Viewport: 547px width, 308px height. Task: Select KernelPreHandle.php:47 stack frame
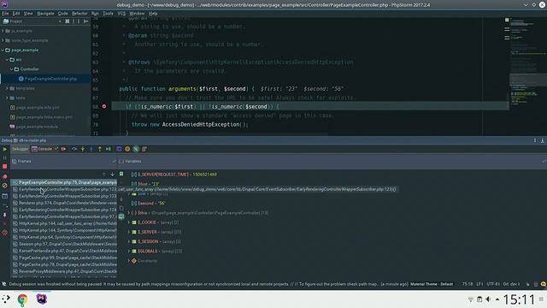(64, 251)
